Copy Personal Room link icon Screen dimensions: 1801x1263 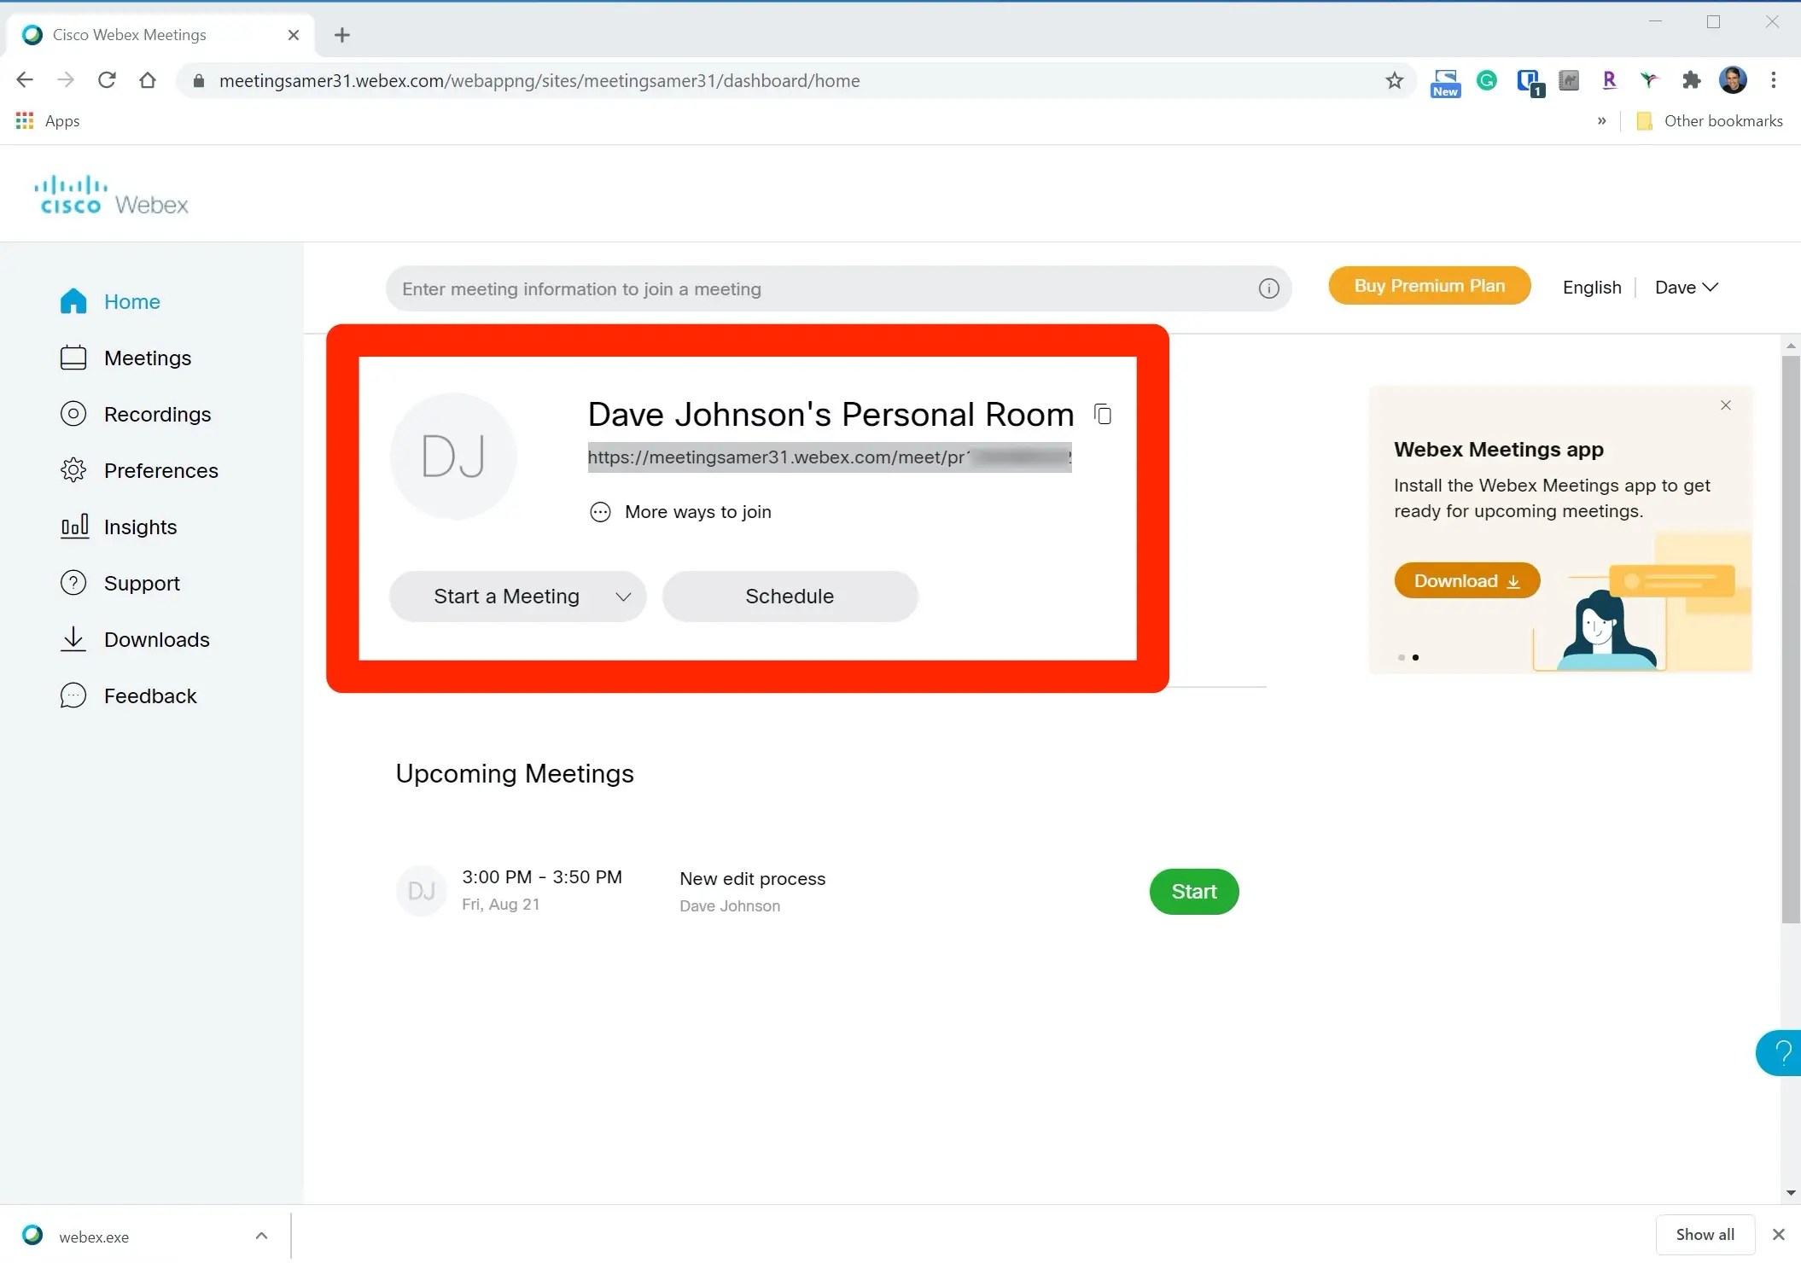[x=1103, y=414]
